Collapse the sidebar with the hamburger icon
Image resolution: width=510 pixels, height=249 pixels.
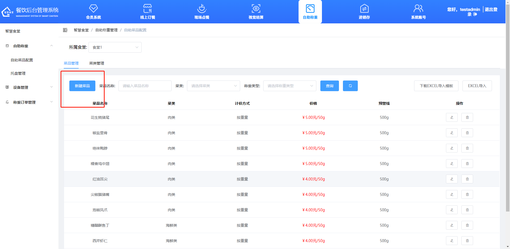tap(65, 30)
